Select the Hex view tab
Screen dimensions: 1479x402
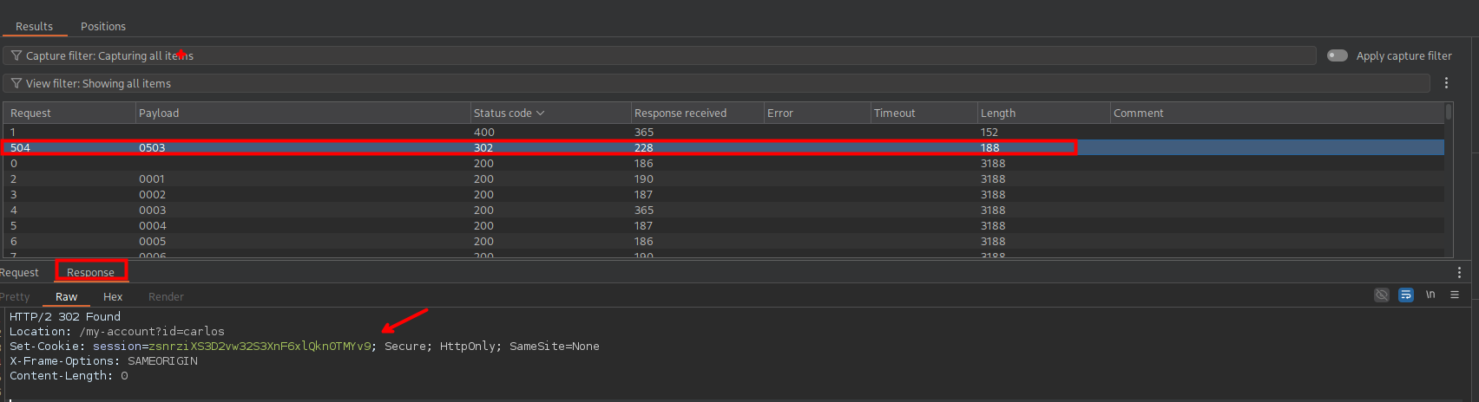[x=113, y=296]
